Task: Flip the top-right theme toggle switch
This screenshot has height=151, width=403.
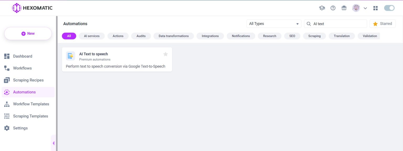Action: [389, 8]
